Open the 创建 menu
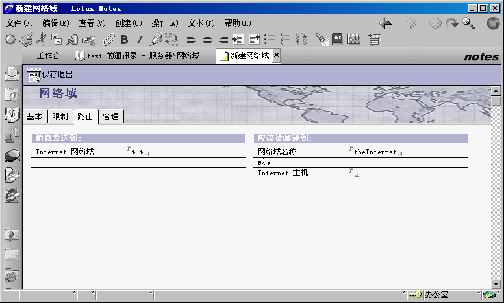The width and height of the screenshot is (504, 303). click(128, 23)
